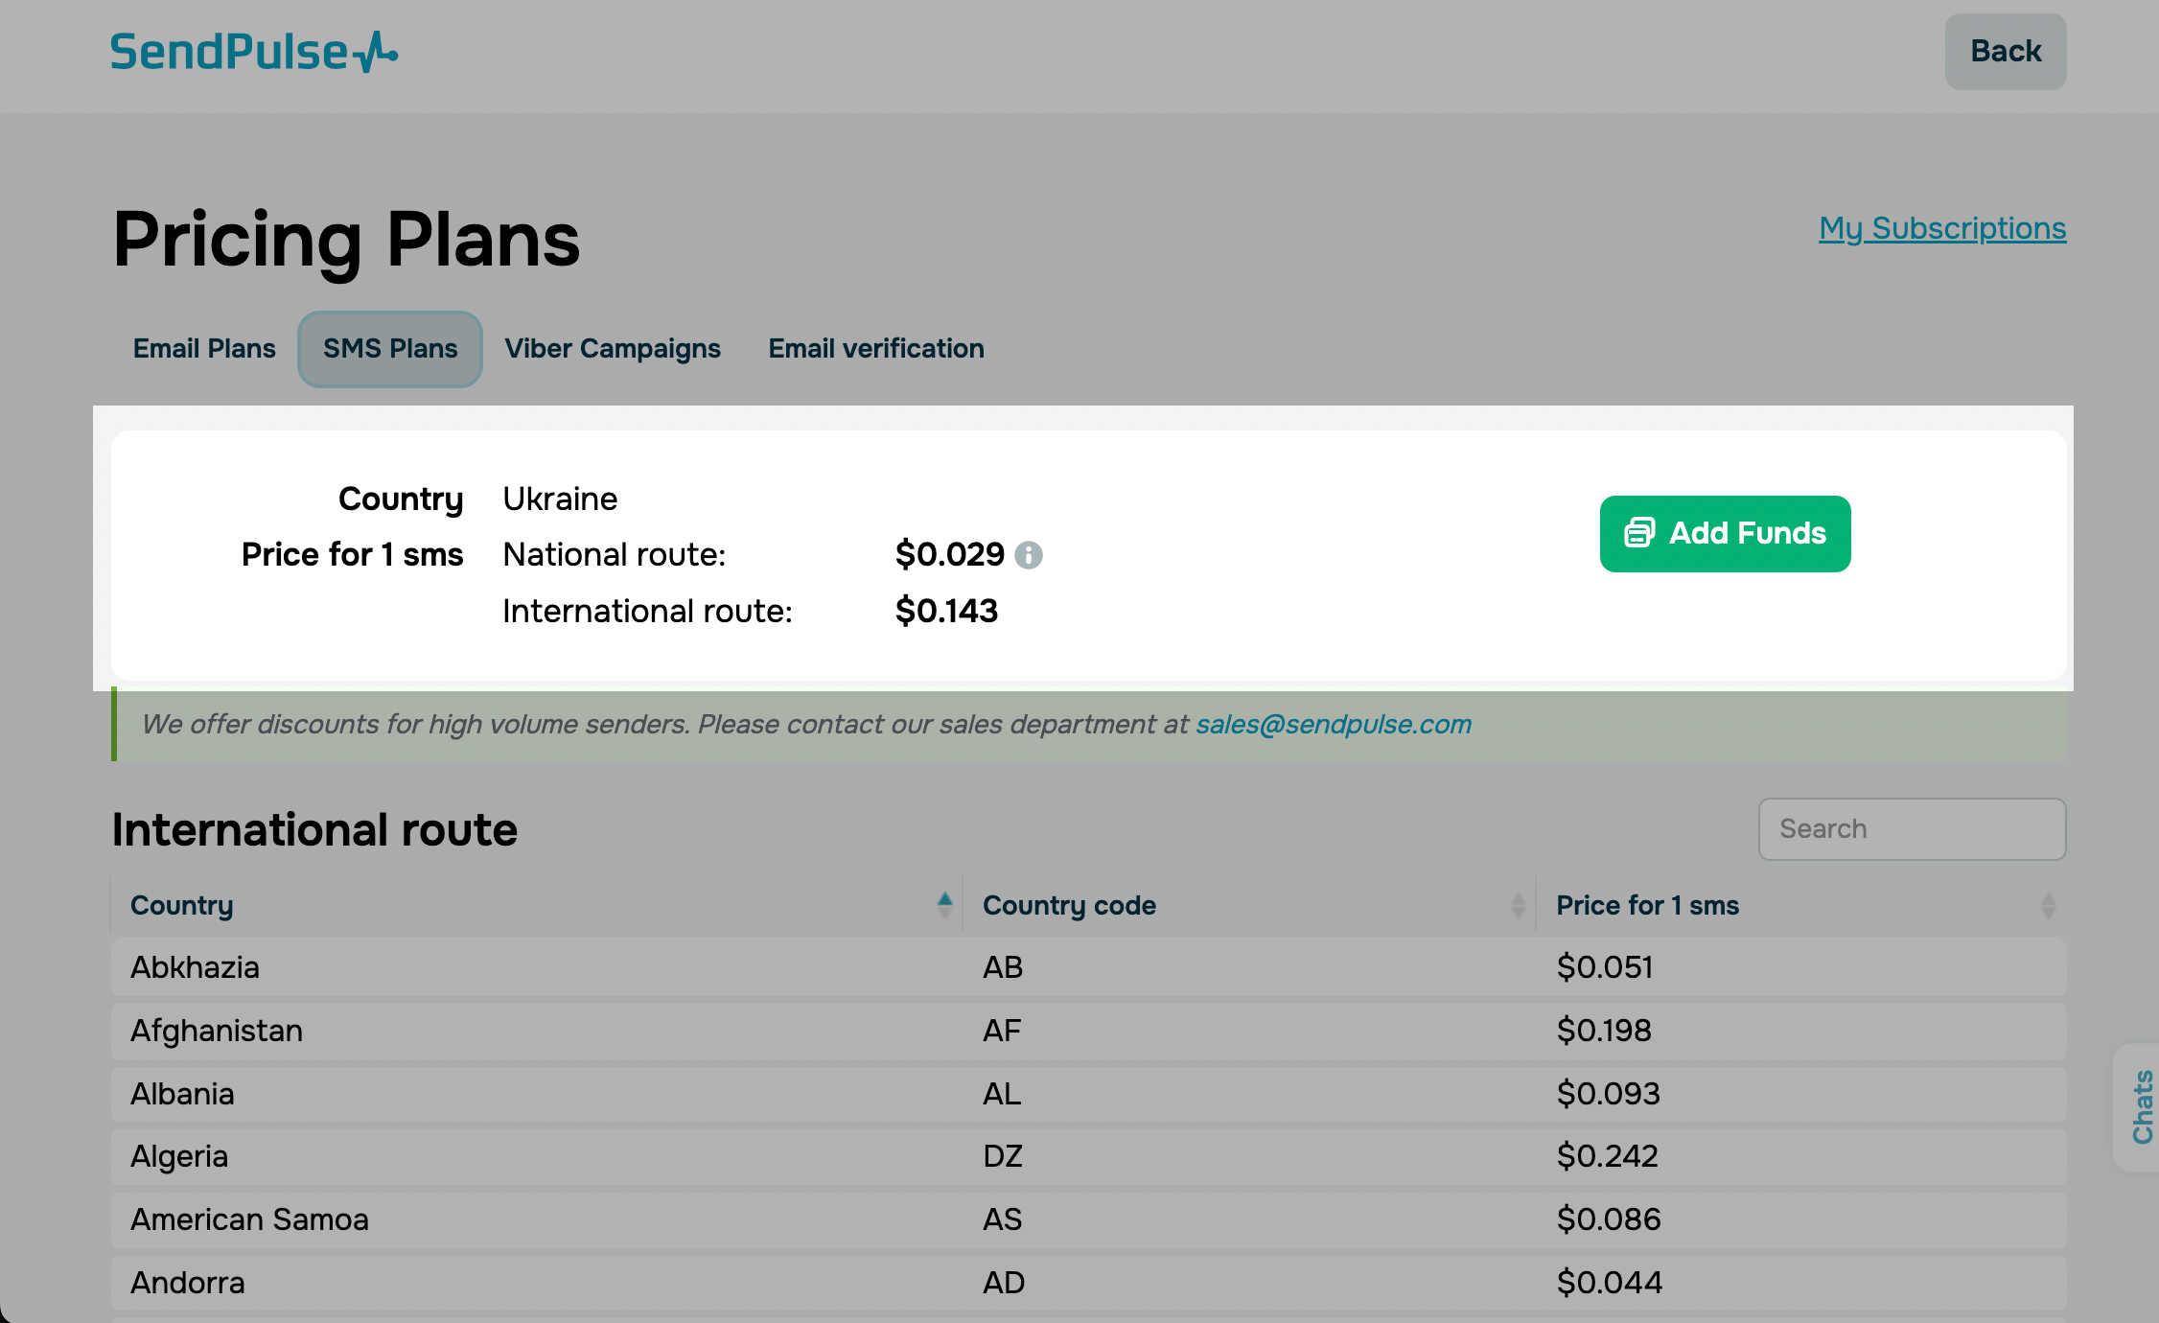
Task: Email sales@sendpulse.com link
Action: click(x=1334, y=724)
